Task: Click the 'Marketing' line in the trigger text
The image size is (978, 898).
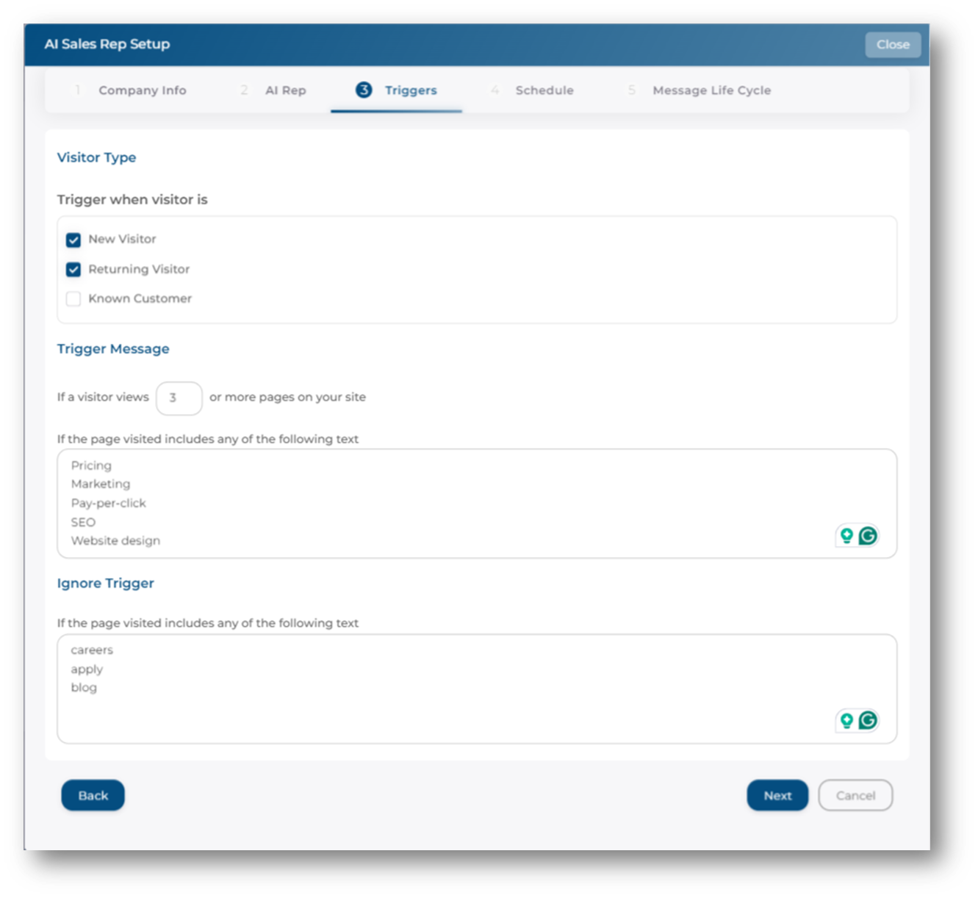Action: [x=101, y=484]
